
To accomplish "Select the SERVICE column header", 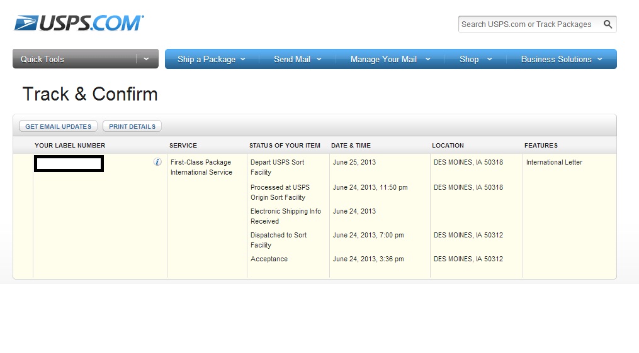I will click(x=183, y=146).
